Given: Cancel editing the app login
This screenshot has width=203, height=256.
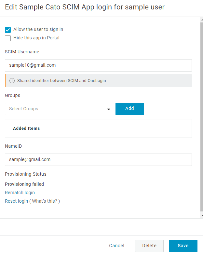Looking at the screenshot, I should tap(116, 246).
